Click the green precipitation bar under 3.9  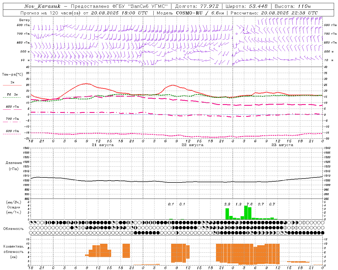227,214
